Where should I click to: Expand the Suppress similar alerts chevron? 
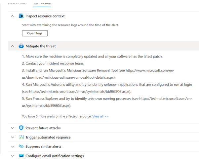click(x=13, y=146)
